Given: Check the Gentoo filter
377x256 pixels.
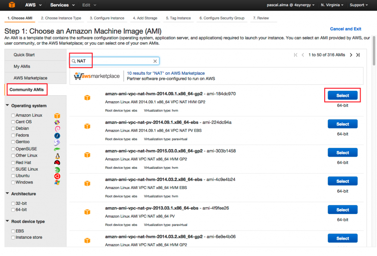Looking at the screenshot, I should [x=13, y=142].
